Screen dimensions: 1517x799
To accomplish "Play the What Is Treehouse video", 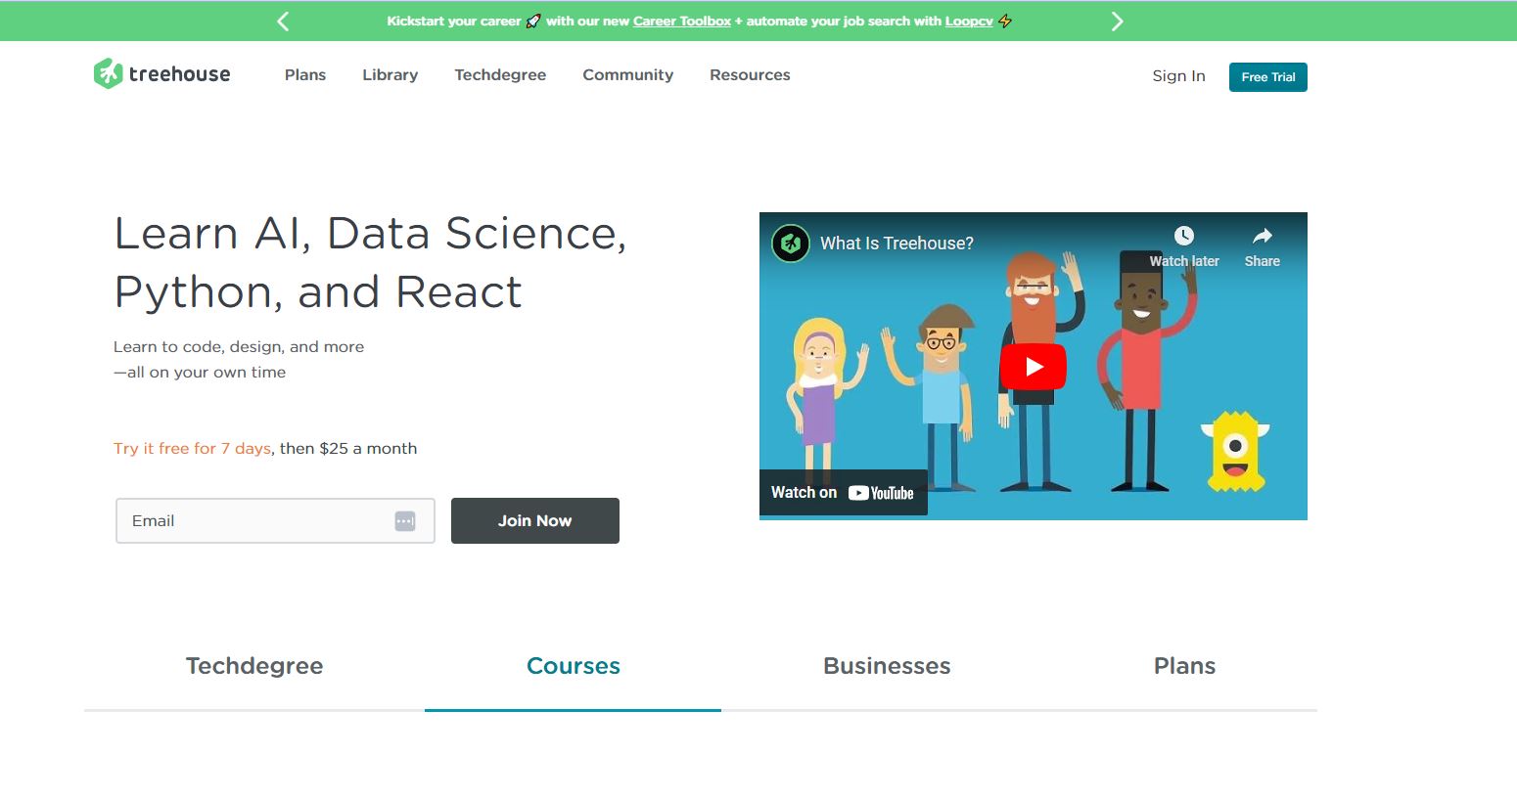I will click(1034, 367).
